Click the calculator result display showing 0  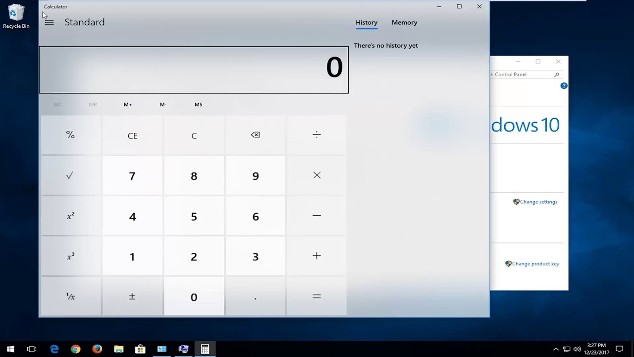[194, 69]
